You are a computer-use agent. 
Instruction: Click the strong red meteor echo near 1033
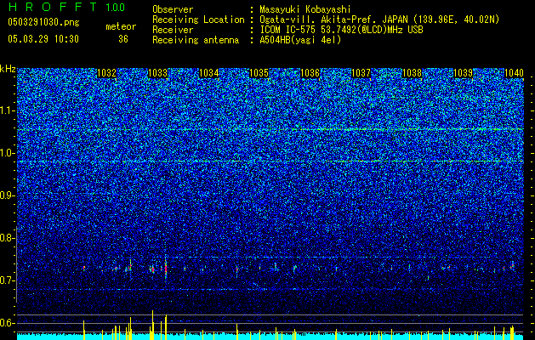[x=166, y=269]
